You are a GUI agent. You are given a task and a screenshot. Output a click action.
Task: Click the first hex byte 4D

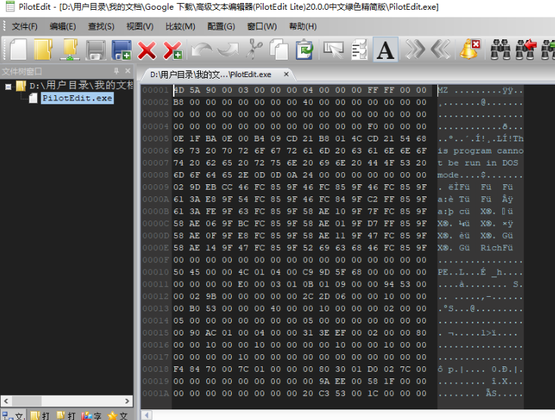click(x=179, y=91)
